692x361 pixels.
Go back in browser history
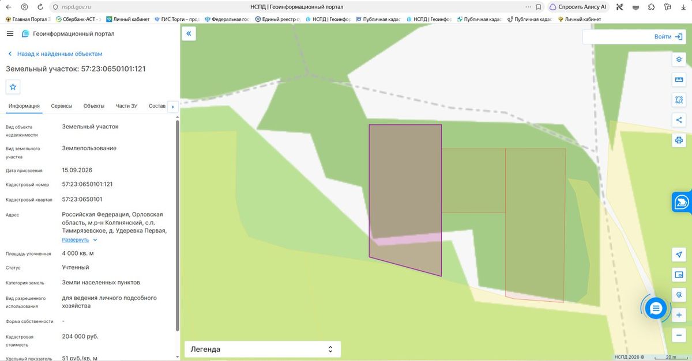coord(8,7)
